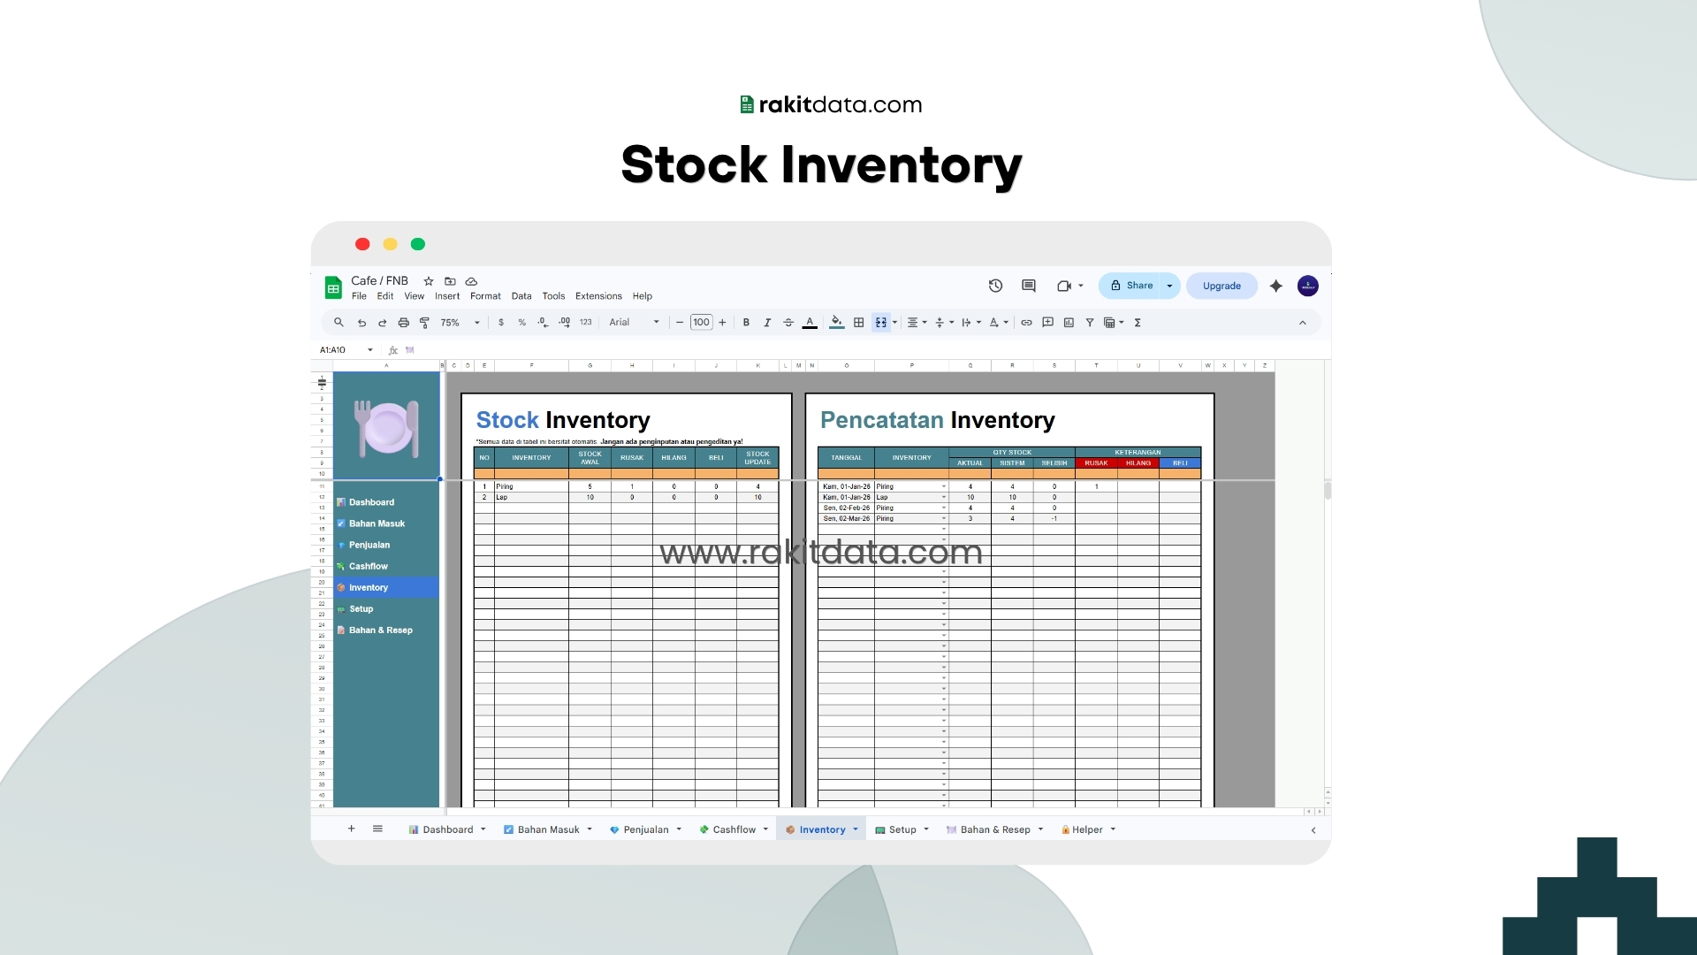Click the font size input field
The image size is (1697, 955).
(701, 323)
